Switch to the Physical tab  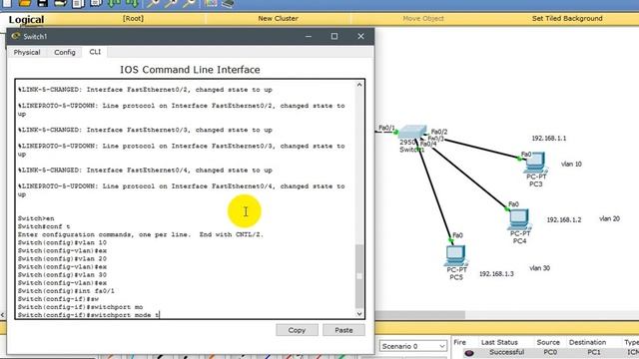click(27, 52)
